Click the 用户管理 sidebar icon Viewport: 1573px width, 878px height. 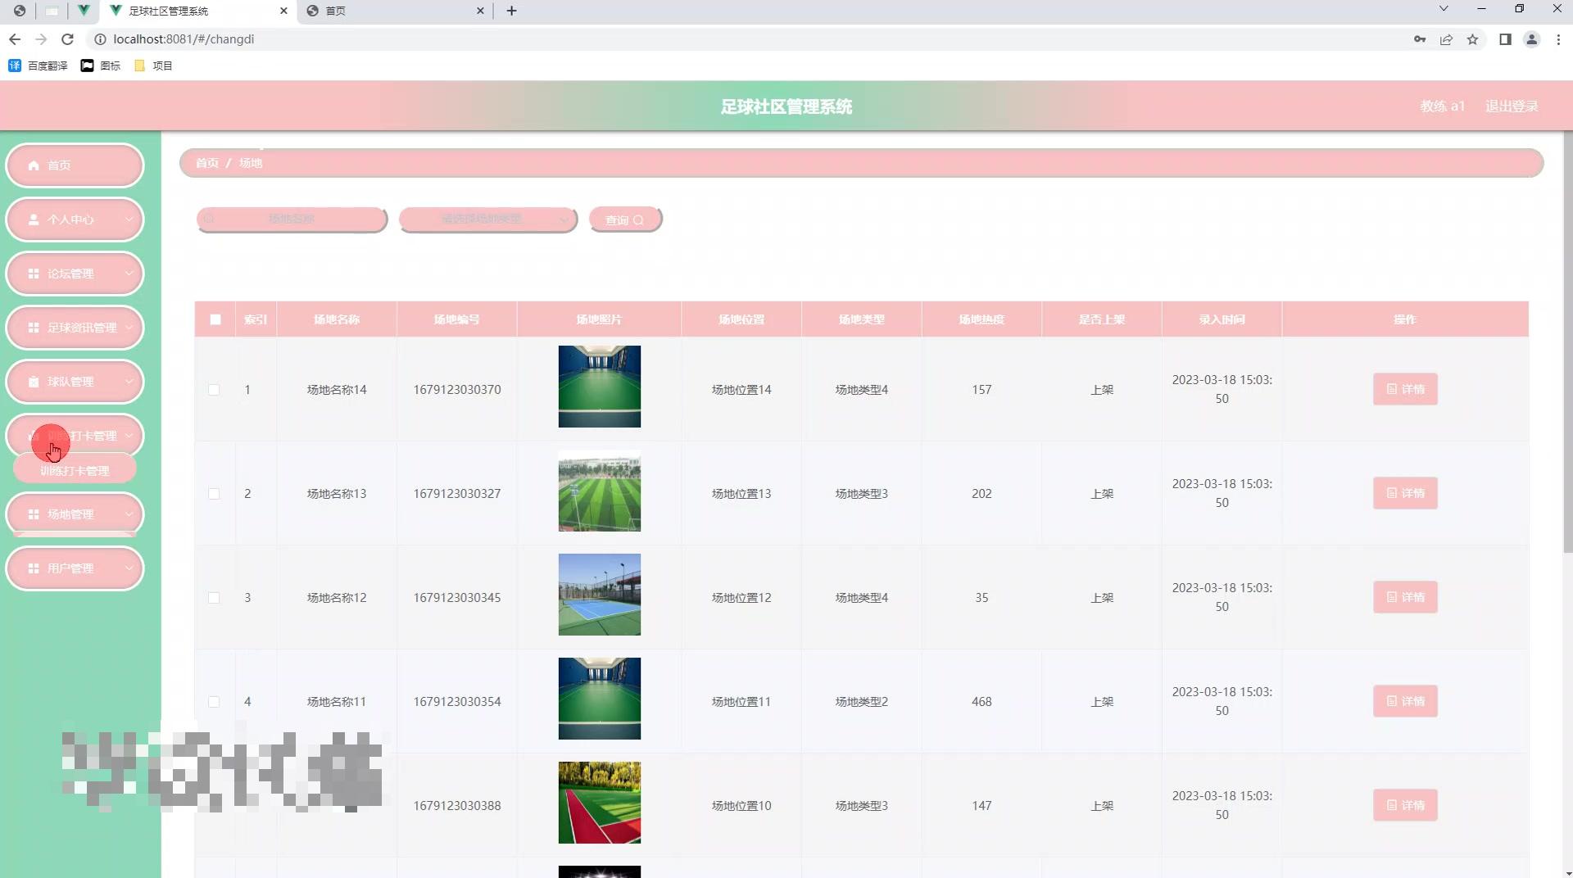(x=34, y=568)
